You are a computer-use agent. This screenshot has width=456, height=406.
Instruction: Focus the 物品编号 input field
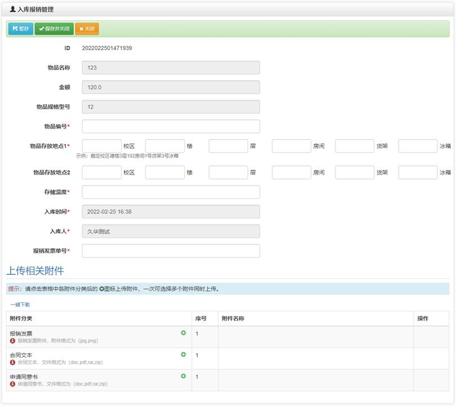point(171,126)
